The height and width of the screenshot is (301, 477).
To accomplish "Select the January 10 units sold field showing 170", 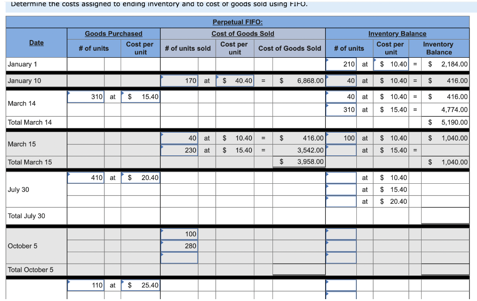I will [179, 80].
